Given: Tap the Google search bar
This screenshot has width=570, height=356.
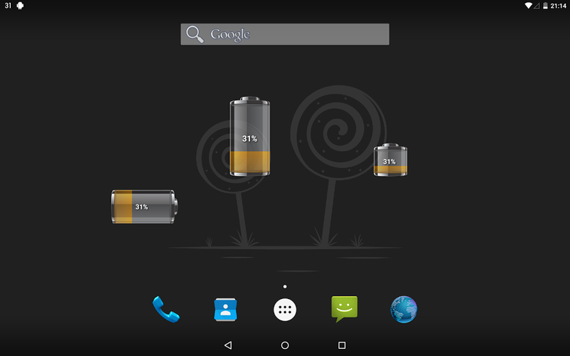Looking at the screenshot, I should point(285,34).
